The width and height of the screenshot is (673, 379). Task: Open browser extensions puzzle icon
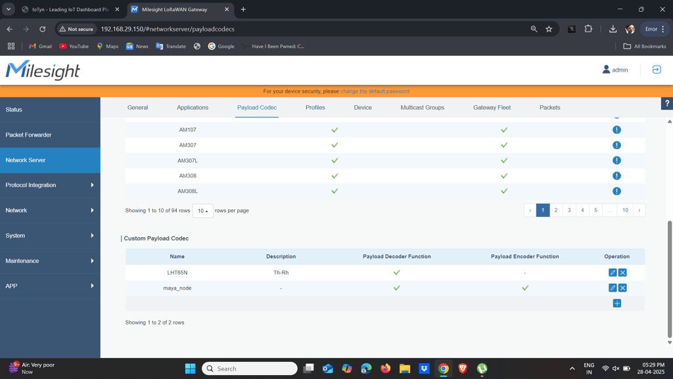588,29
